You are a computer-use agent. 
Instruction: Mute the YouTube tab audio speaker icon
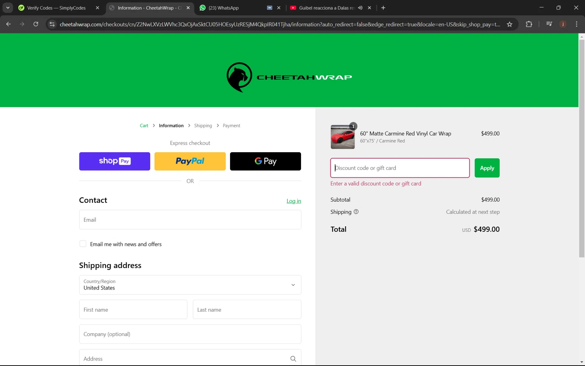point(360,8)
